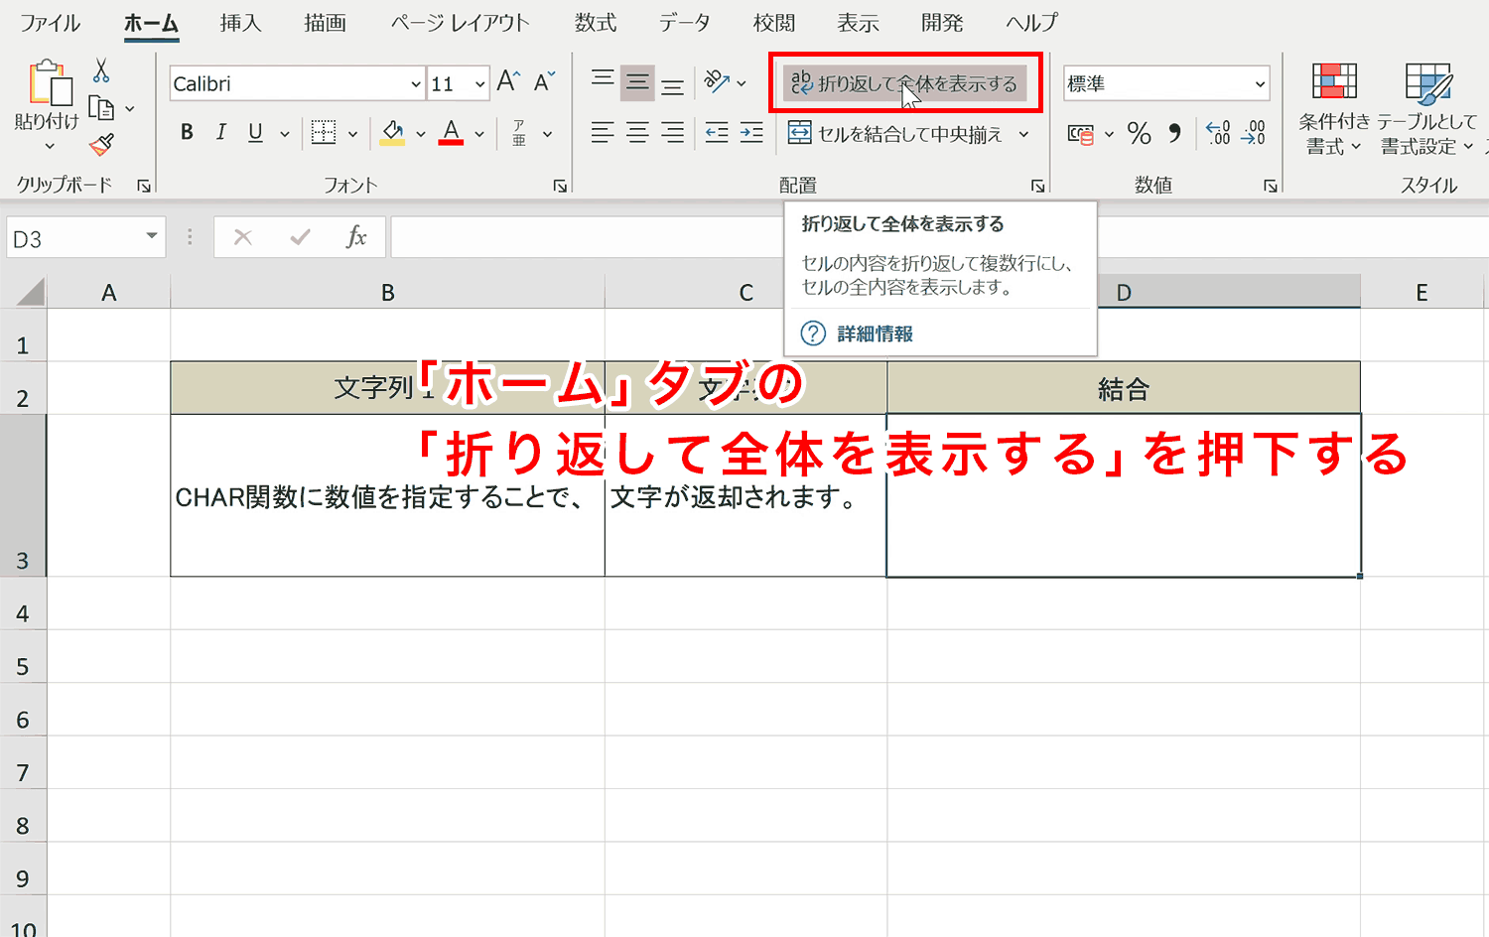
Task: Switch to the 表示 tab
Action: coord(858,23)
